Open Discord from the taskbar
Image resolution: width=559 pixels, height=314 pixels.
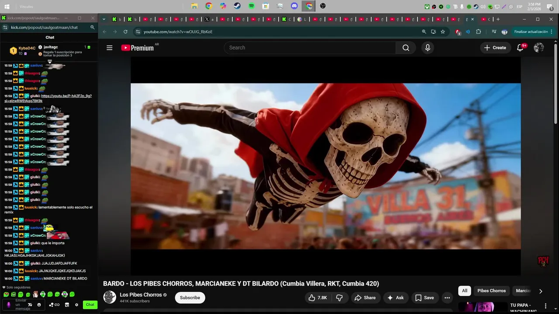[294, 6]
